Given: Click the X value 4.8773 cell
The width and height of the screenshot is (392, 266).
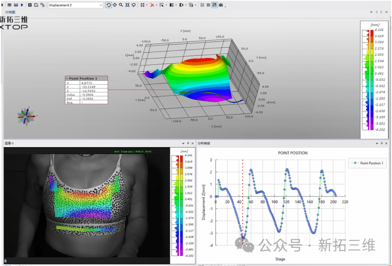Looking at the screenshot, I should pyautogui.click(x=94, y=83).
